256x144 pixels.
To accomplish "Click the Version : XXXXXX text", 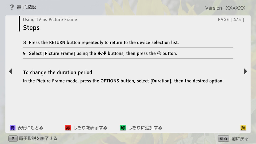I will tap(225, 8).
